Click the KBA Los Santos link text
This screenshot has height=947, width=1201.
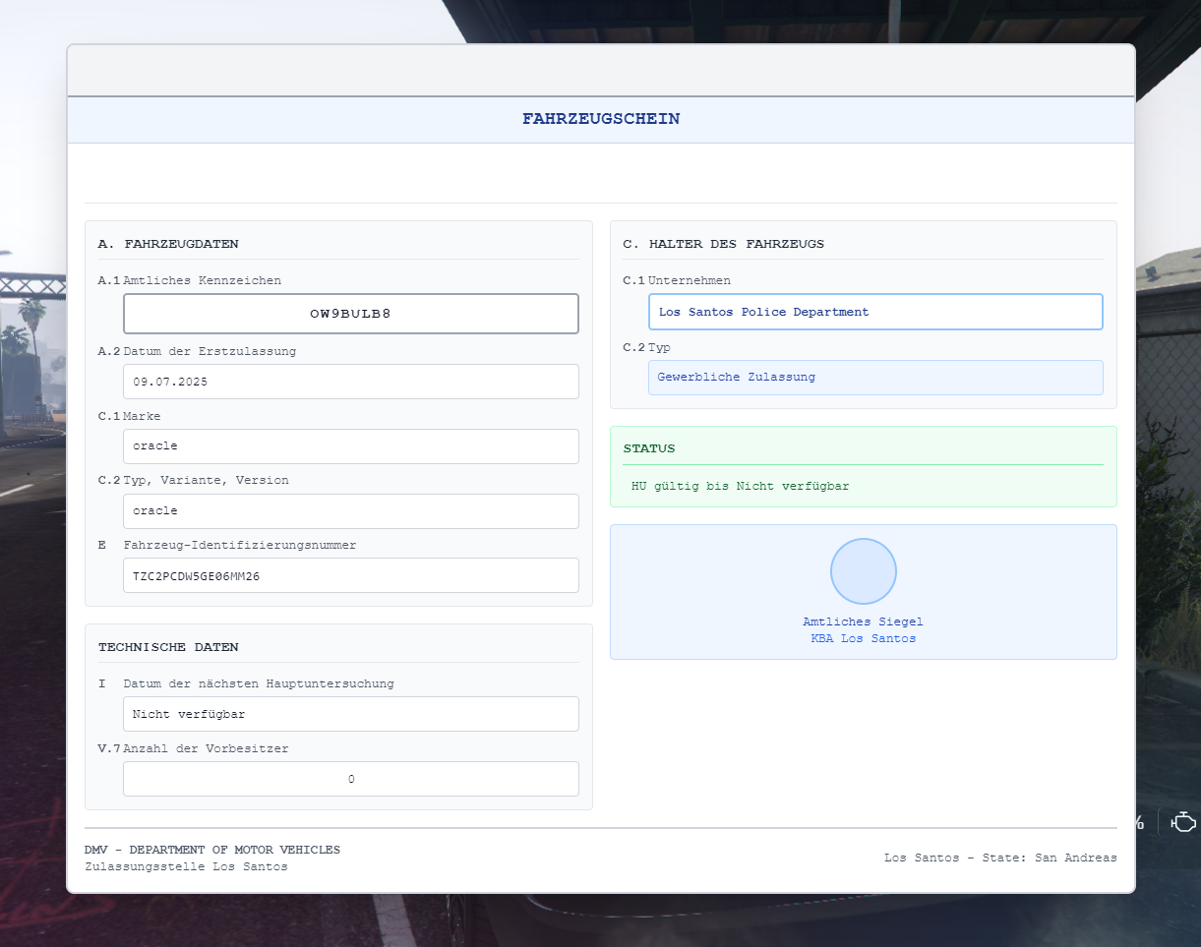coord(863,639)
